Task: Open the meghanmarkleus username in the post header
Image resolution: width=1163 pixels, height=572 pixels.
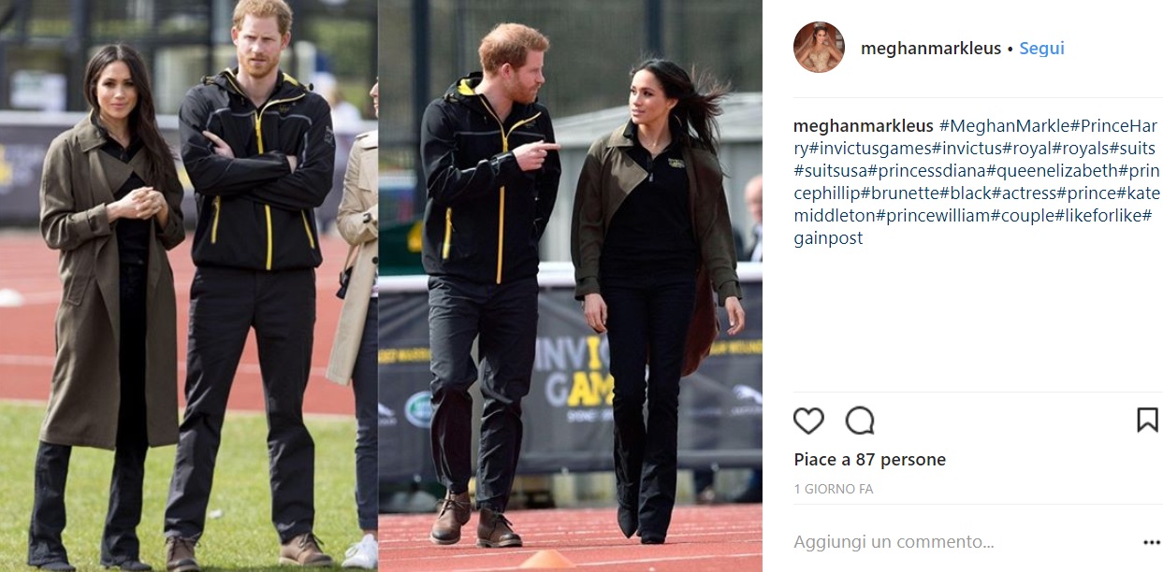Action: [931, 49]
